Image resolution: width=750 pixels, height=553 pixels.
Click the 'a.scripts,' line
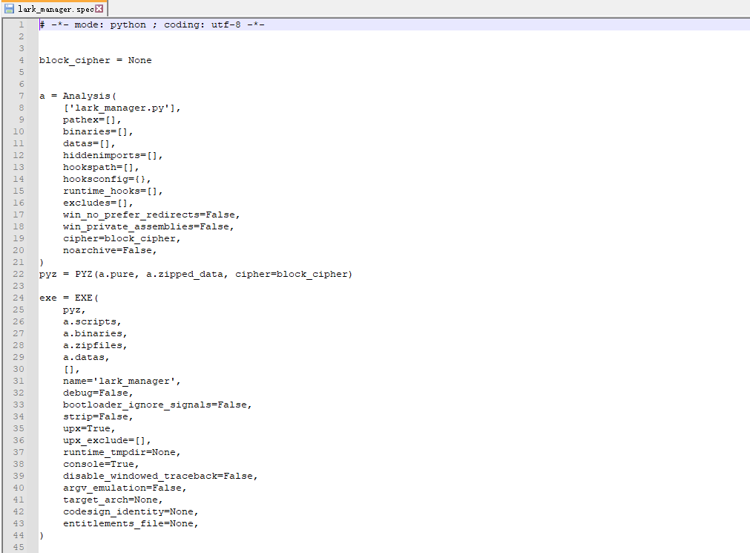(92, 321)
